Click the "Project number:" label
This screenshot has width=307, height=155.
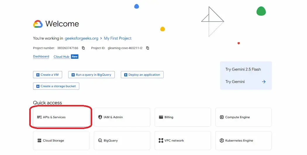44,48
